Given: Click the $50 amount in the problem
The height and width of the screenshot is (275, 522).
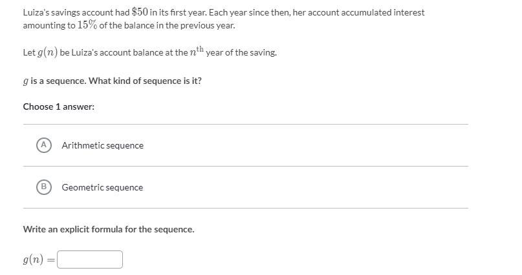Looking at the screenshot, I should tap(140, 12).
